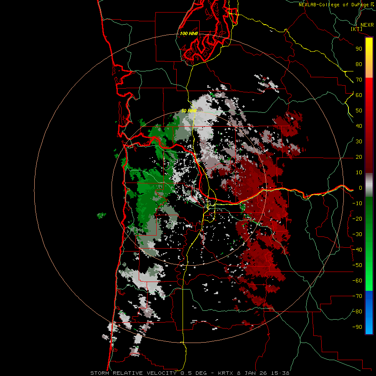Click the "100 NMI" range ring label
The width and height of the screenshot is (376, 376).
[189, 33]
